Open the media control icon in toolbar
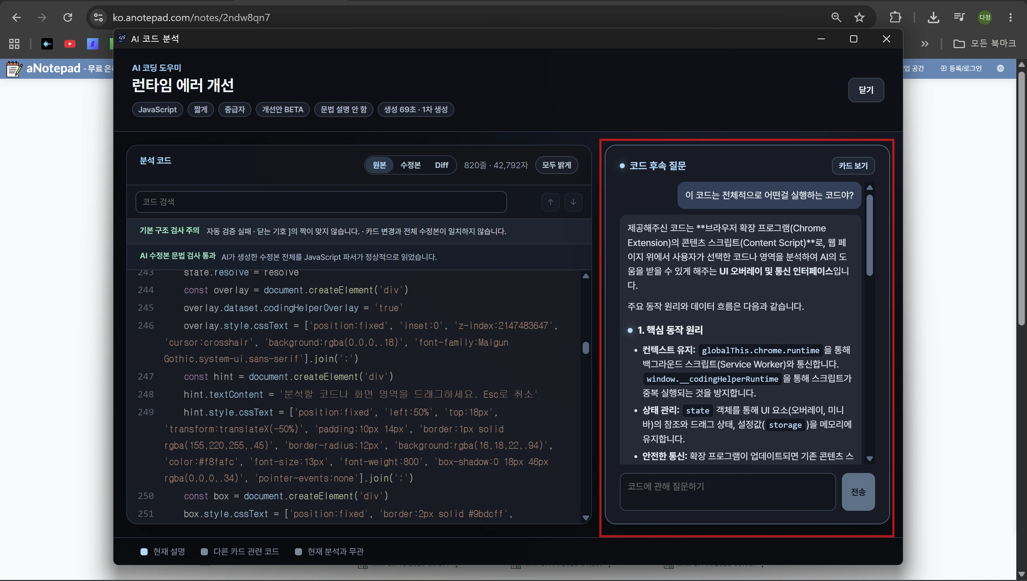 click(959, 17)
